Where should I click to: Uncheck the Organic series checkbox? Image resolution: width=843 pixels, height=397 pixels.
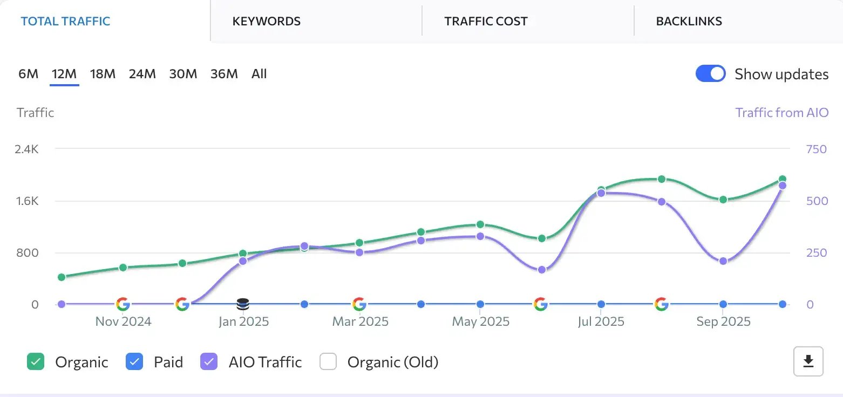point(36,362)
